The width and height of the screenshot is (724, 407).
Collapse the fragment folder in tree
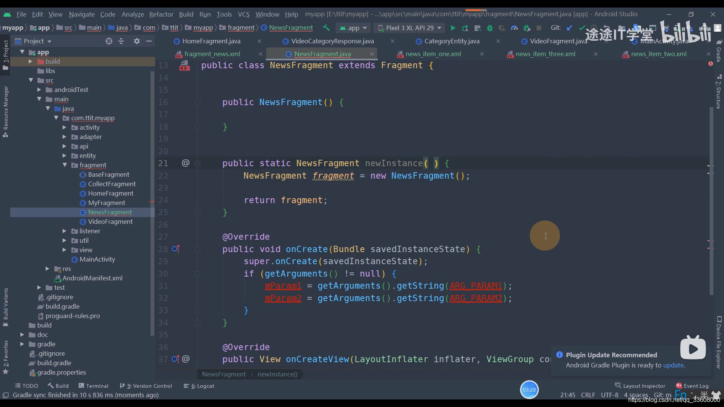(64, 165)
